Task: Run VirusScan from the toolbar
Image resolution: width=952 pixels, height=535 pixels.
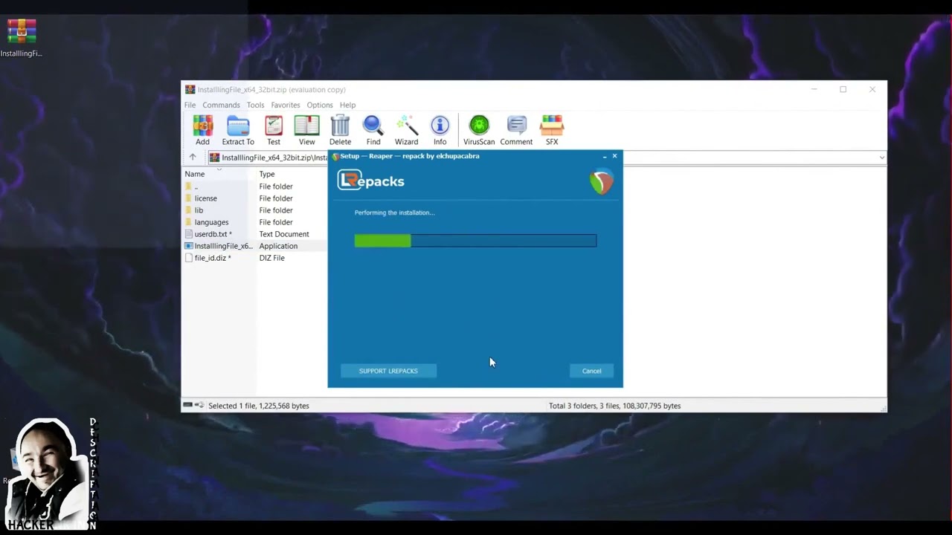Action: coord(479,126)
